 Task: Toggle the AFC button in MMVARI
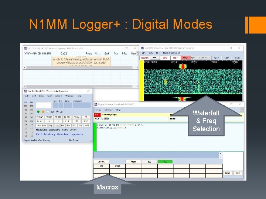pyautogui.click(x=165, y=58)
